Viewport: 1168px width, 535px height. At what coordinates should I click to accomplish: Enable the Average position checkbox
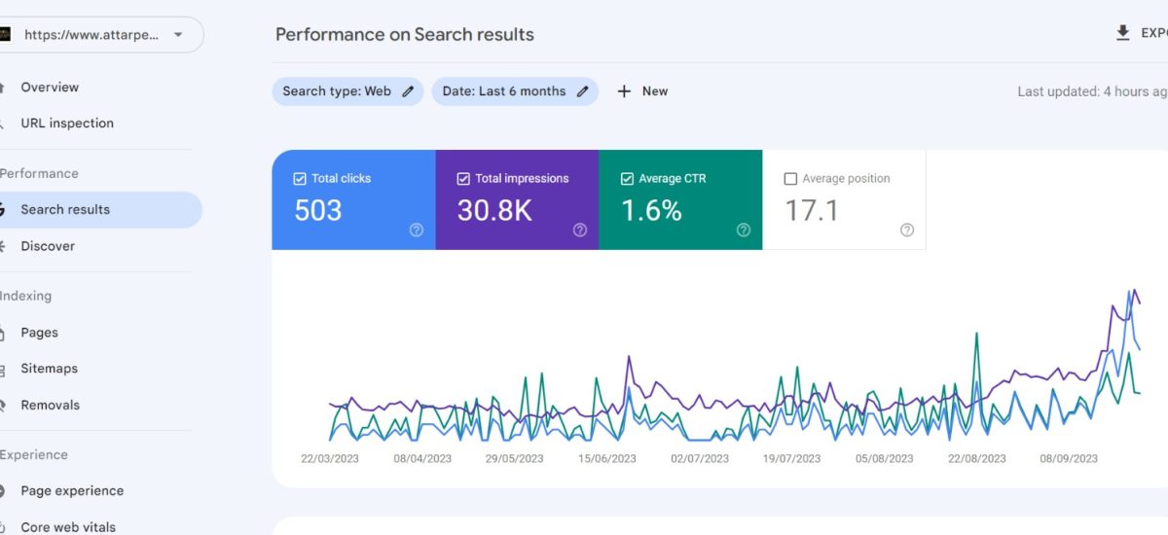(x=790, y=179)
